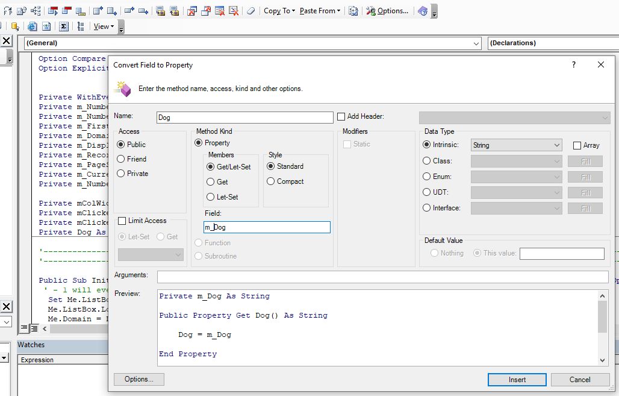The image size is (619, 396).
Task: Select Public access radio button
Action: (x=121, y=145)
